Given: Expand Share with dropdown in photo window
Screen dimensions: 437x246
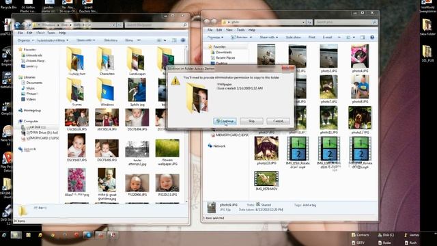Looking at the screenshot, I should (x=268, y=37).
